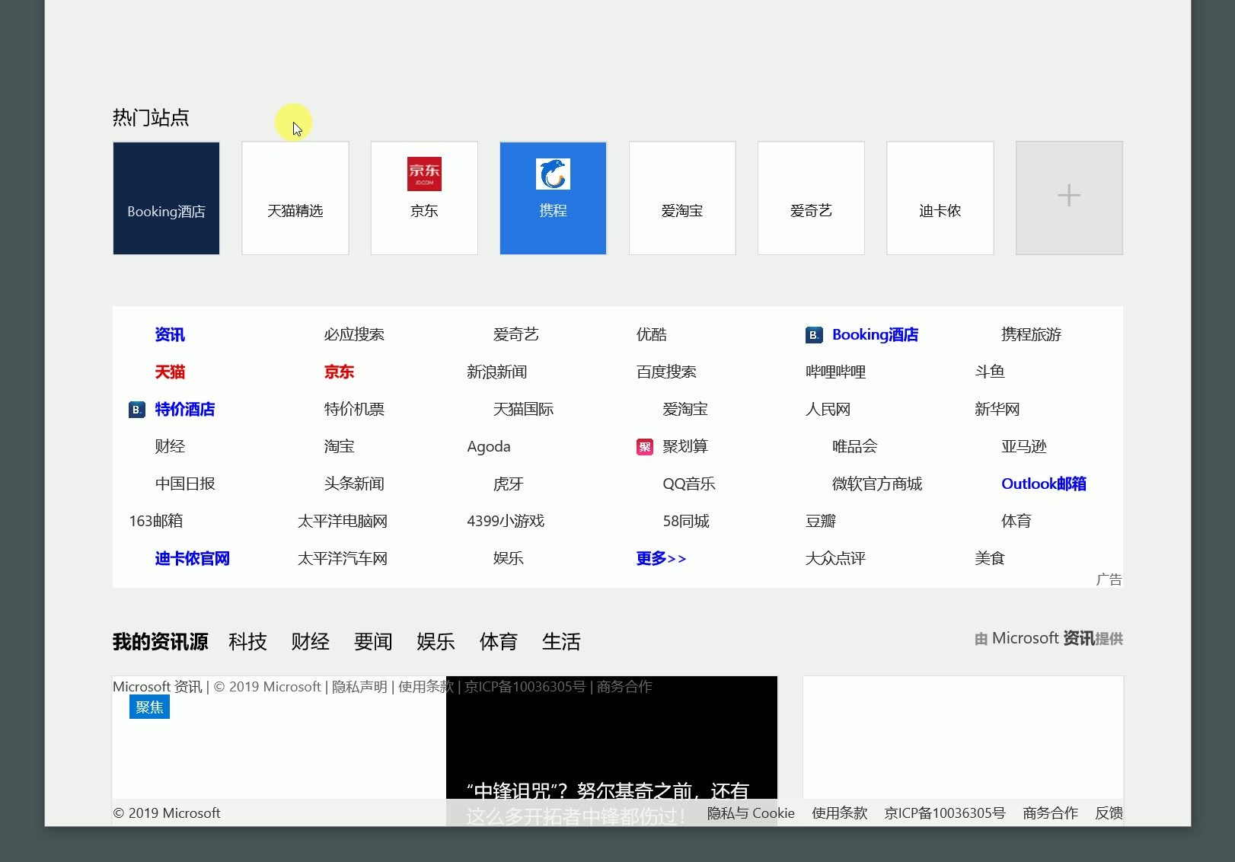Open the 爱淘宝 tile in hot sites
The height and width of the screenshot is (862, 1235).
[682, 198]
